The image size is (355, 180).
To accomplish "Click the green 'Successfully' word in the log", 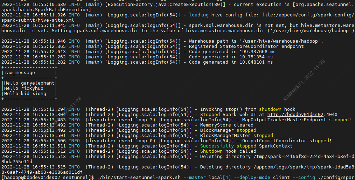I will (x=217, y=146).
